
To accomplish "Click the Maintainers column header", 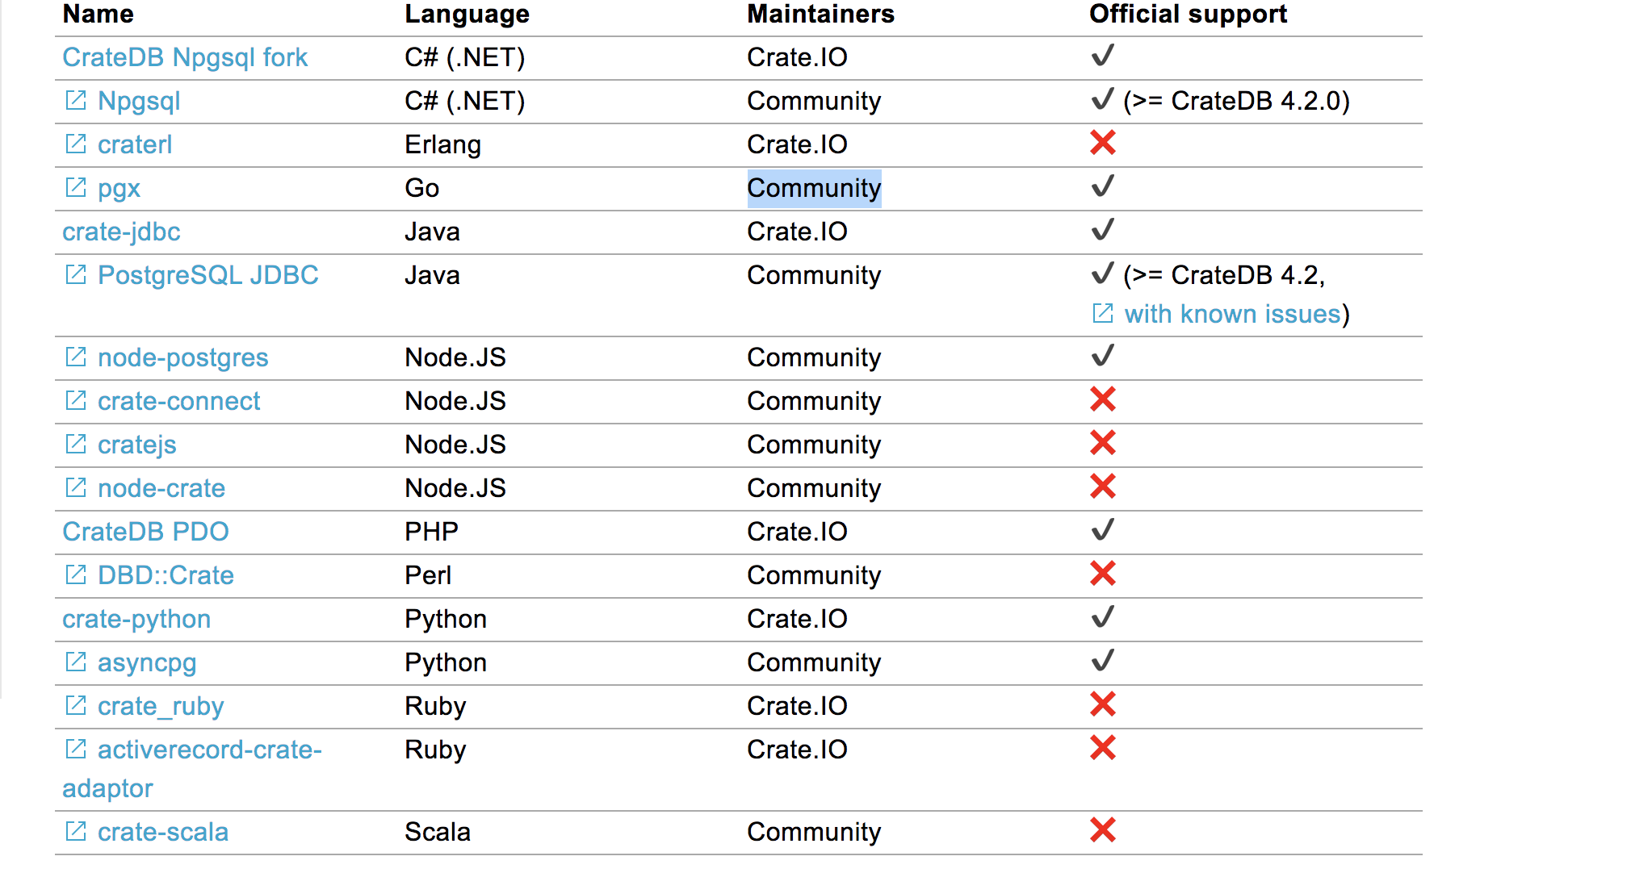I will (x=821, y=15).
